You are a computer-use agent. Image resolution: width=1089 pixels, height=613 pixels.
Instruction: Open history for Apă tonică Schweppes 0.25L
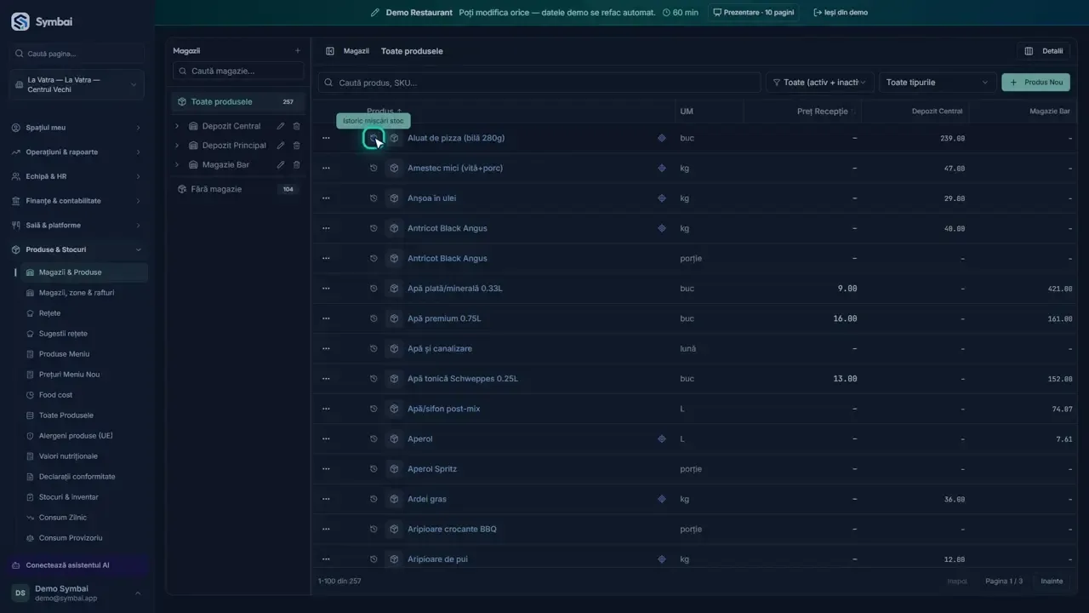(x=373, y=379)
